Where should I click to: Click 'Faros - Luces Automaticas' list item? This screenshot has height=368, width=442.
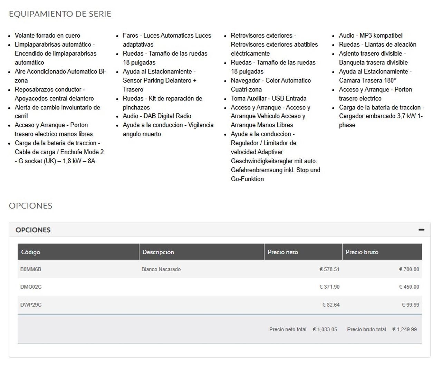(x=167, y=40)
